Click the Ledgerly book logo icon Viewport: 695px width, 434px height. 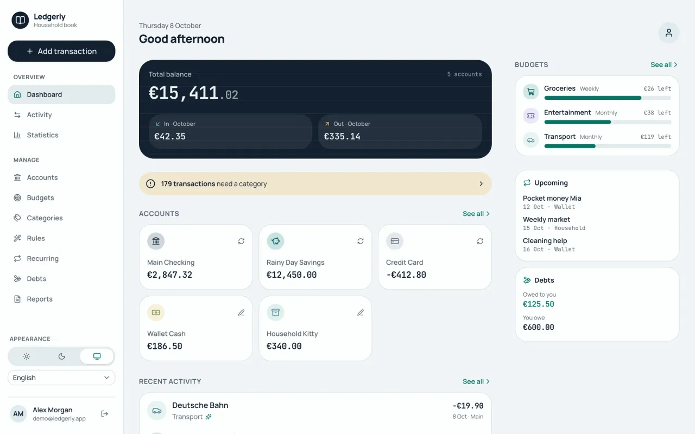point(20,21)
